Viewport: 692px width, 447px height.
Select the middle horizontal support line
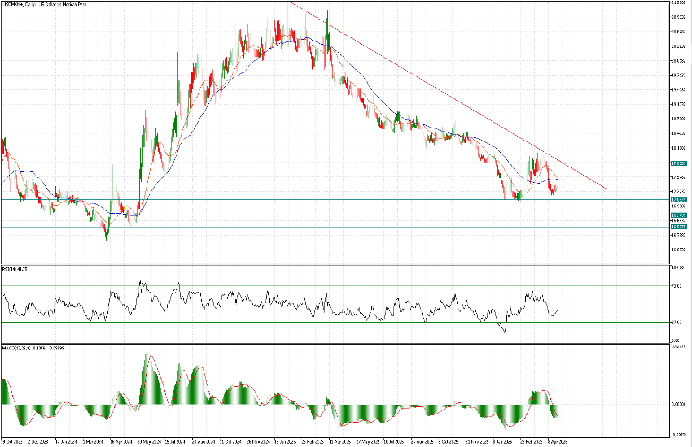point(326,215)
